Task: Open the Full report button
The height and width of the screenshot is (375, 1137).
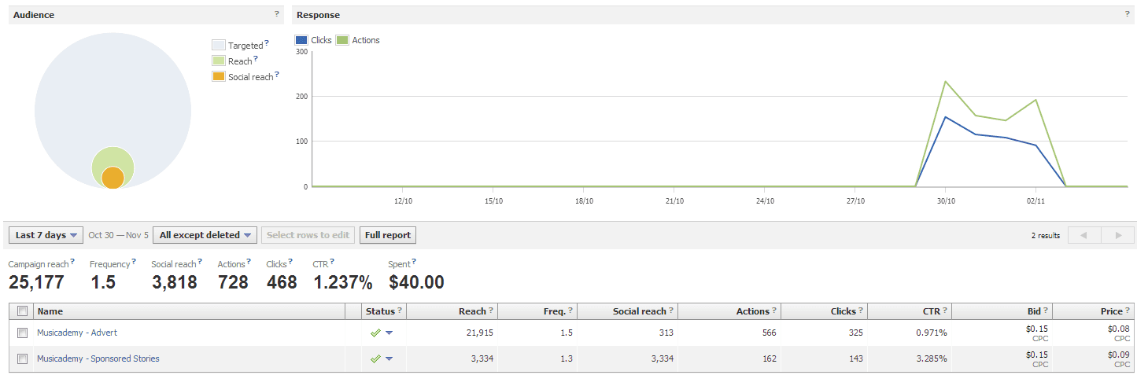Action: coord(387,235)
